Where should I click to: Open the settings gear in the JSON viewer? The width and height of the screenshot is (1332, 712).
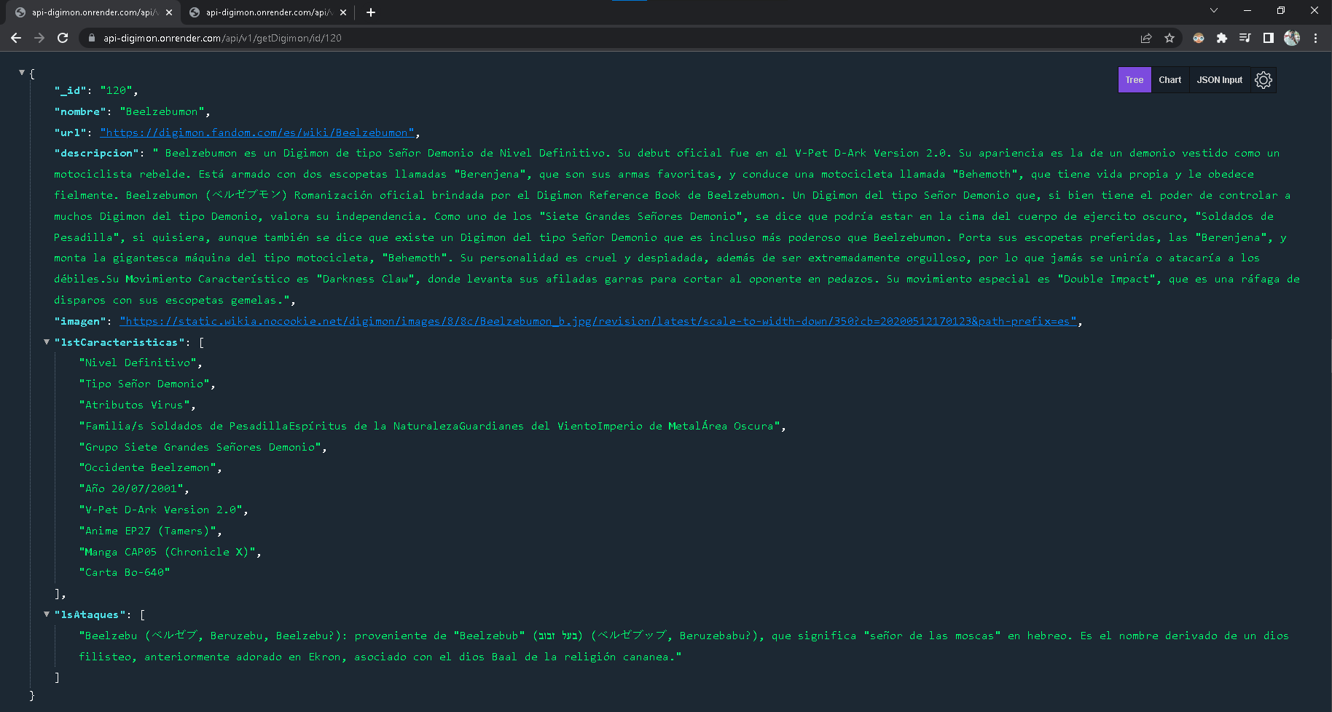tap(1264, 80)
